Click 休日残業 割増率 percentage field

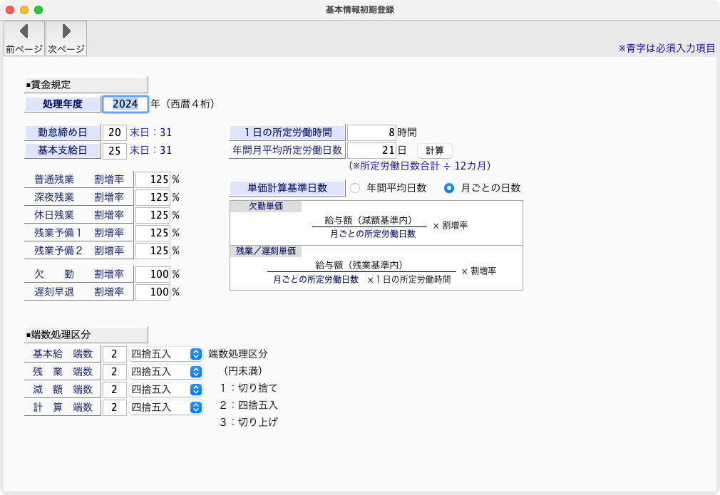click(x=153, y=214)
